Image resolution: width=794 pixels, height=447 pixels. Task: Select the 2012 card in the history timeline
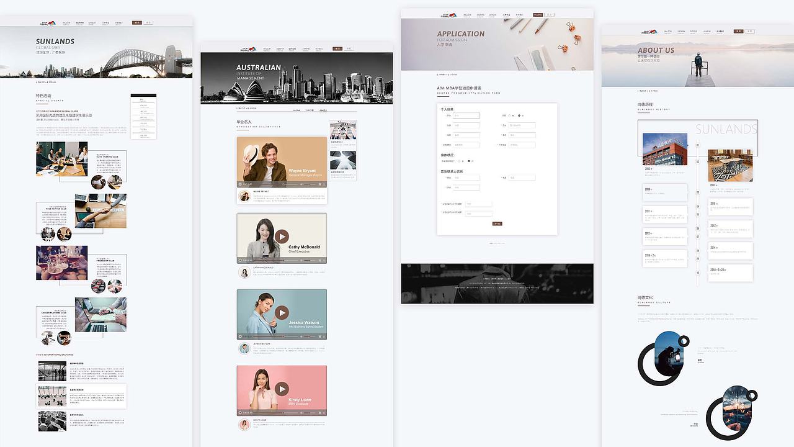(x=730, y=228)
